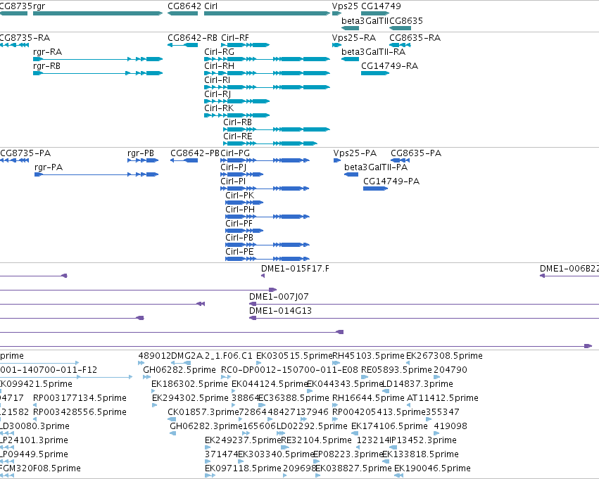Click the CG14749 gene label
This screenshot has height=479, width=599.
coord(381,6)
